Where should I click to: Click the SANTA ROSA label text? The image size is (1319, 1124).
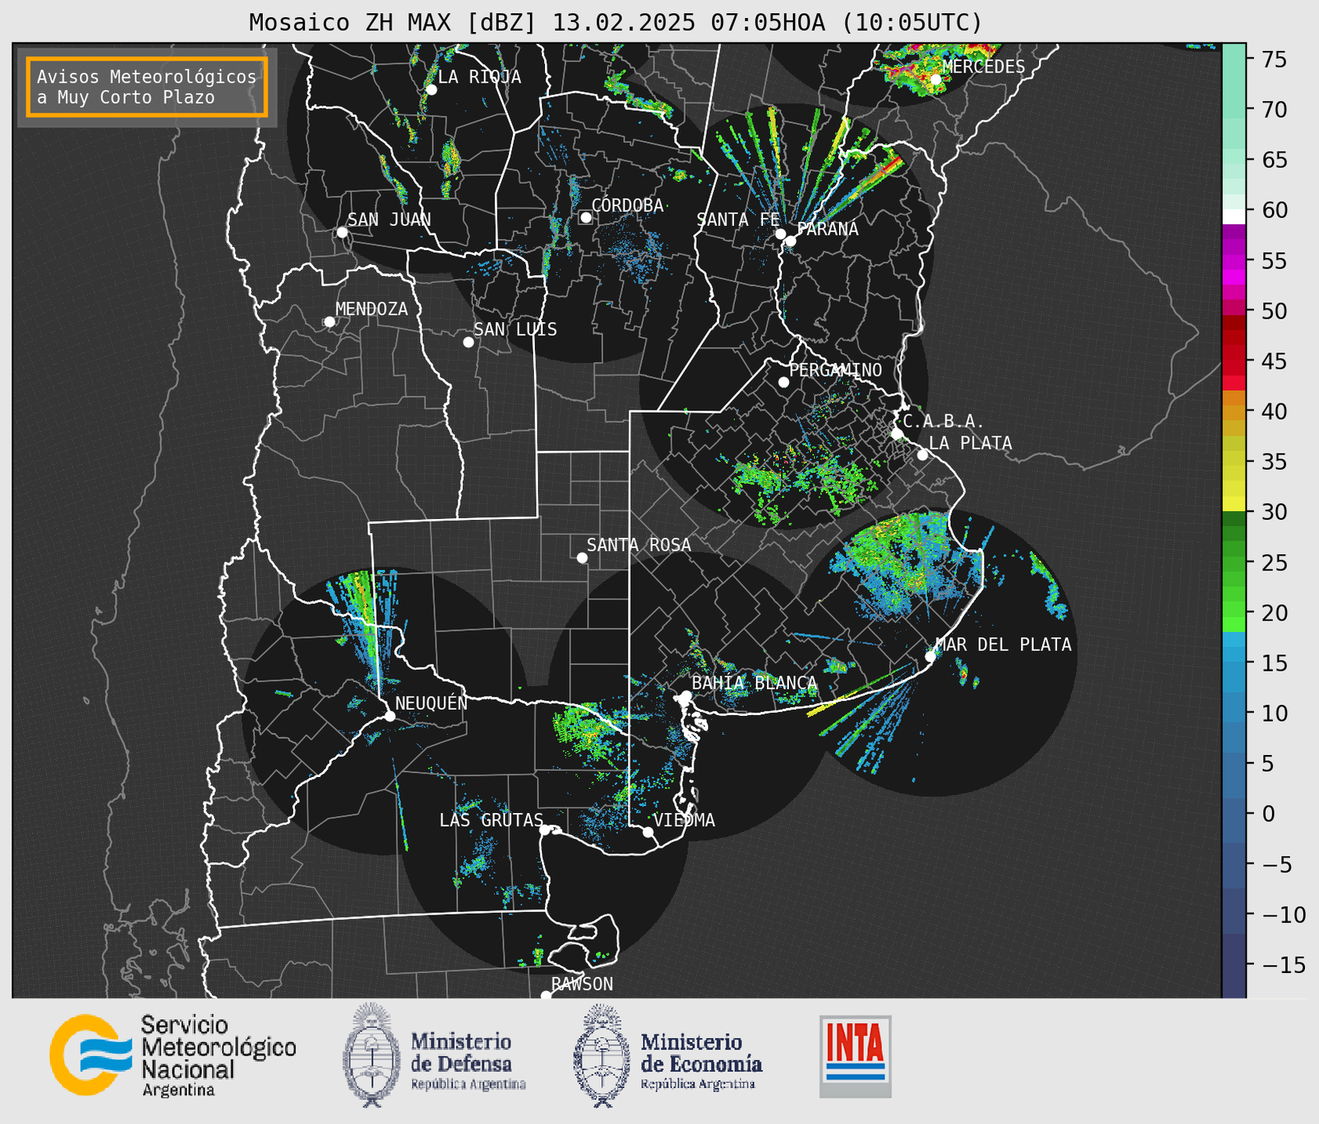coord(639,545)
